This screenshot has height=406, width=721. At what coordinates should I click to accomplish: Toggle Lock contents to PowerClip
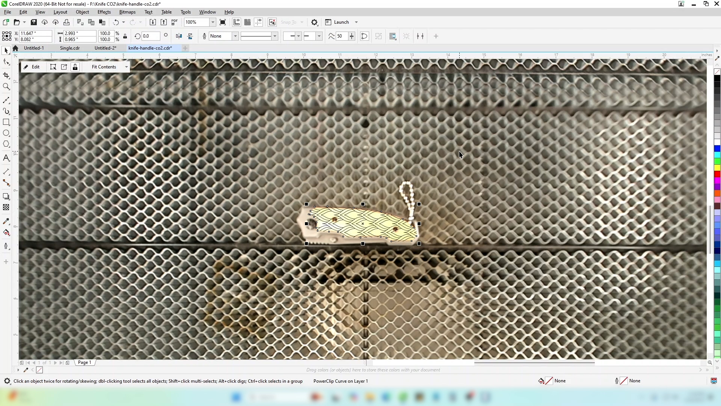[75, 67]
